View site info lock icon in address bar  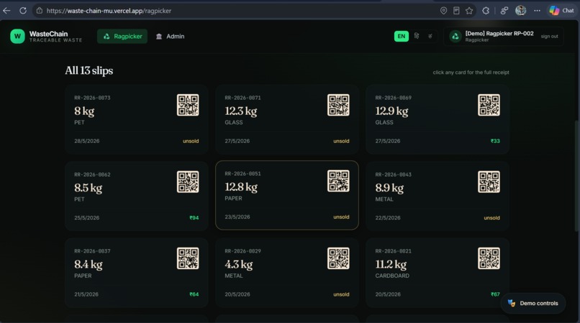point(40,11)
